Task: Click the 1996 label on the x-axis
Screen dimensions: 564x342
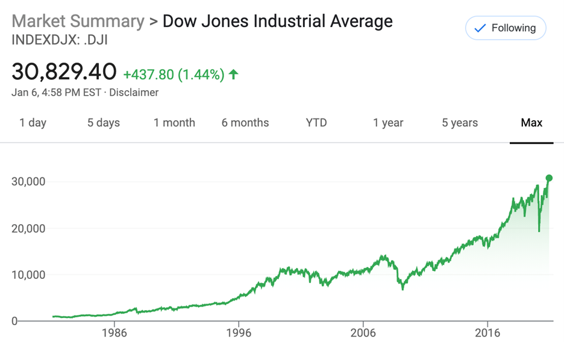Action: pyautogui.click(x=239, y=332)
